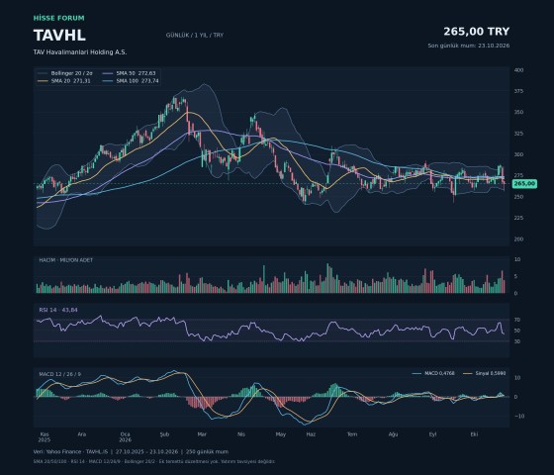This screenshot has width=554, height=475.
Task: Click the 375 price axis label
Action: coord(518,91)
